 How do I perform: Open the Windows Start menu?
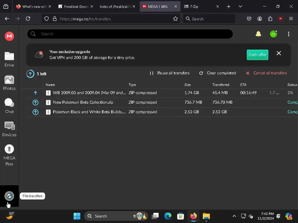[x=77, y=216]
